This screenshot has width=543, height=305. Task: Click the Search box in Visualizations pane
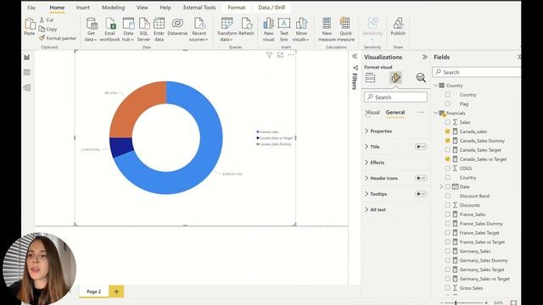coord(395,97)
